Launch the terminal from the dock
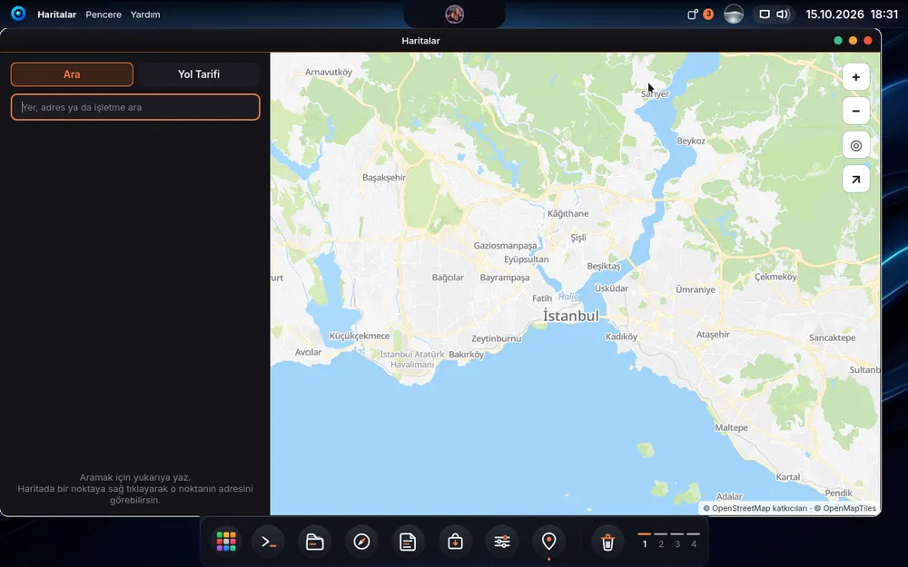 [268, 543]
